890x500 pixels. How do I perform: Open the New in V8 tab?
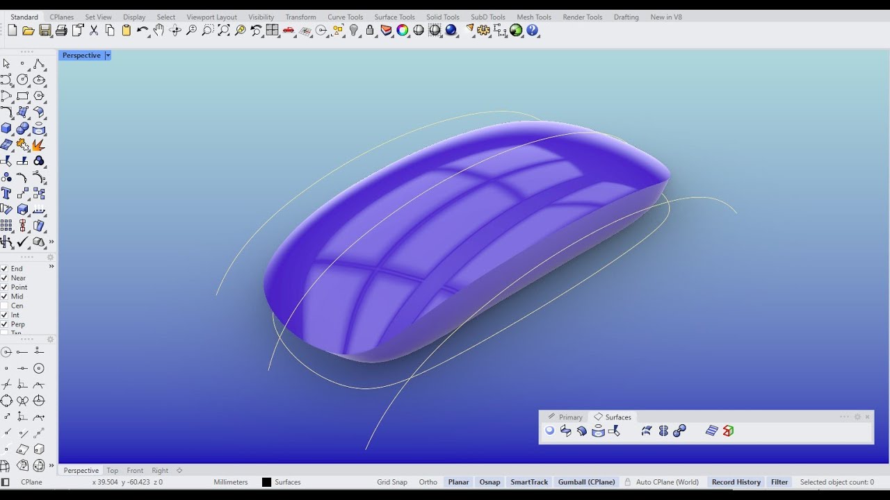point(666,17)
